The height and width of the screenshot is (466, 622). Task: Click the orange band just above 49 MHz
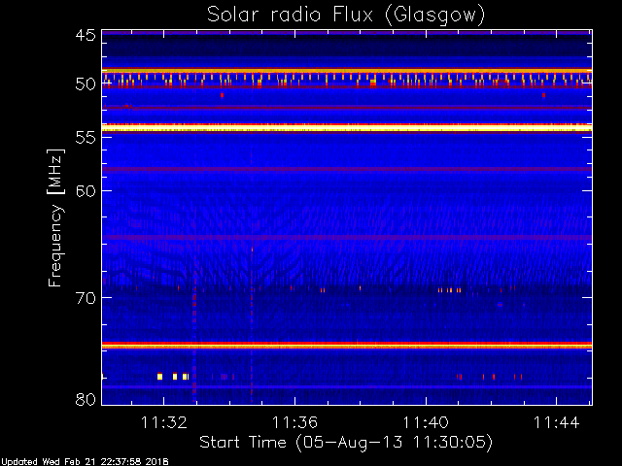click(x=347, y=71)
